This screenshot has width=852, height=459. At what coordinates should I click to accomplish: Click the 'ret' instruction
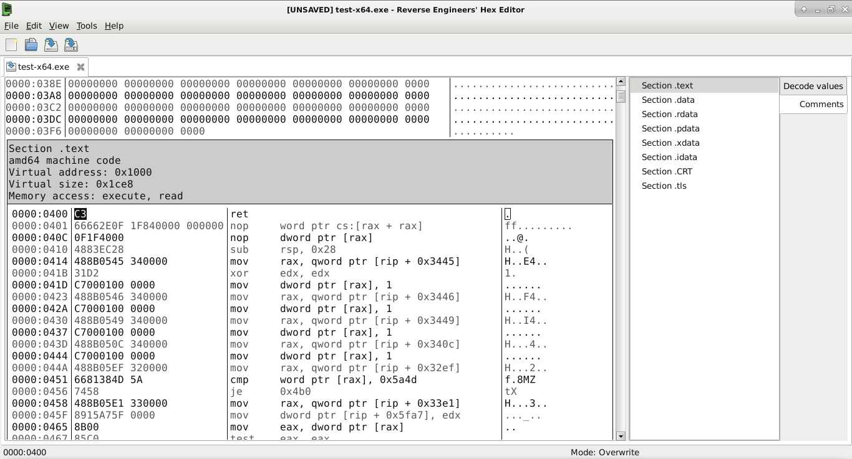point(240,214)
